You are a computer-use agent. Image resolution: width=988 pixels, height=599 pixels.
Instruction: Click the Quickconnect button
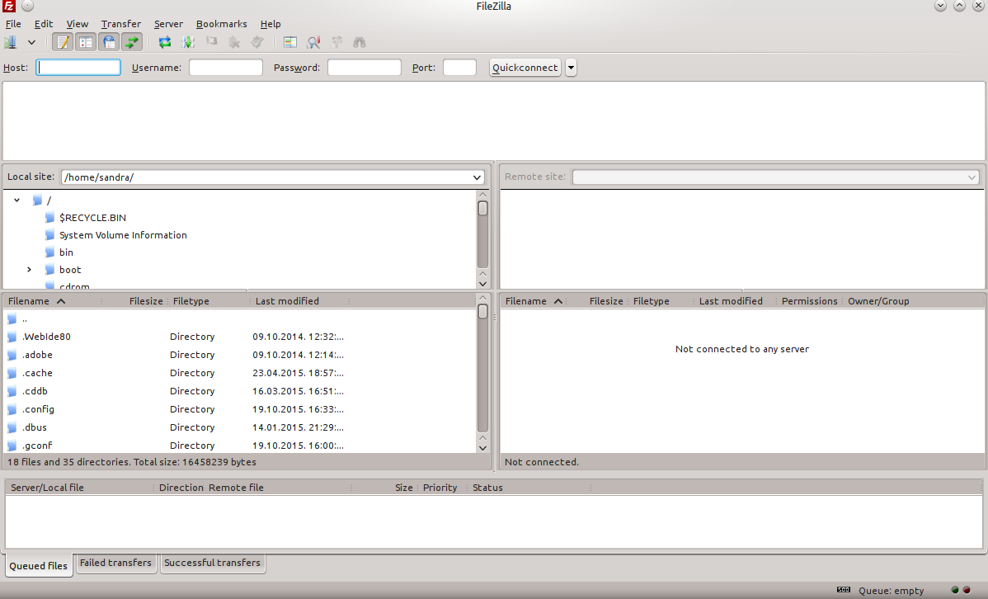click(x=525, y=68)
